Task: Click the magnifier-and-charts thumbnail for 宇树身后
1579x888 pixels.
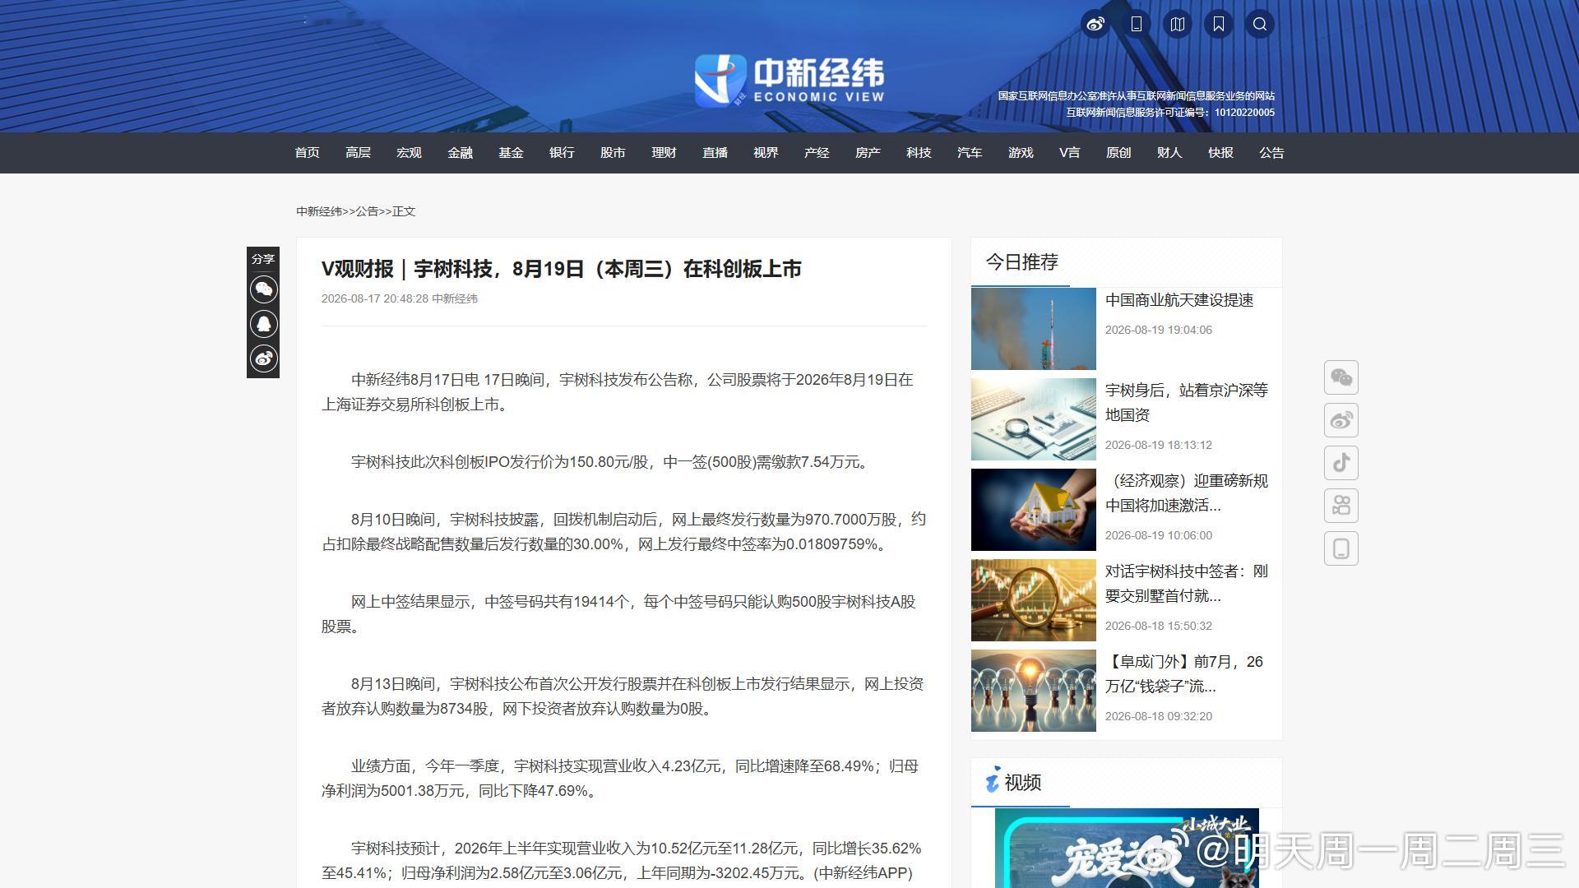Action: 1034,419
